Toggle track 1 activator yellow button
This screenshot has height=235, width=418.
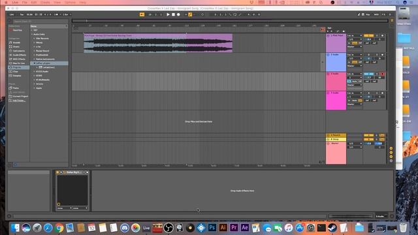tap(368, 35)
